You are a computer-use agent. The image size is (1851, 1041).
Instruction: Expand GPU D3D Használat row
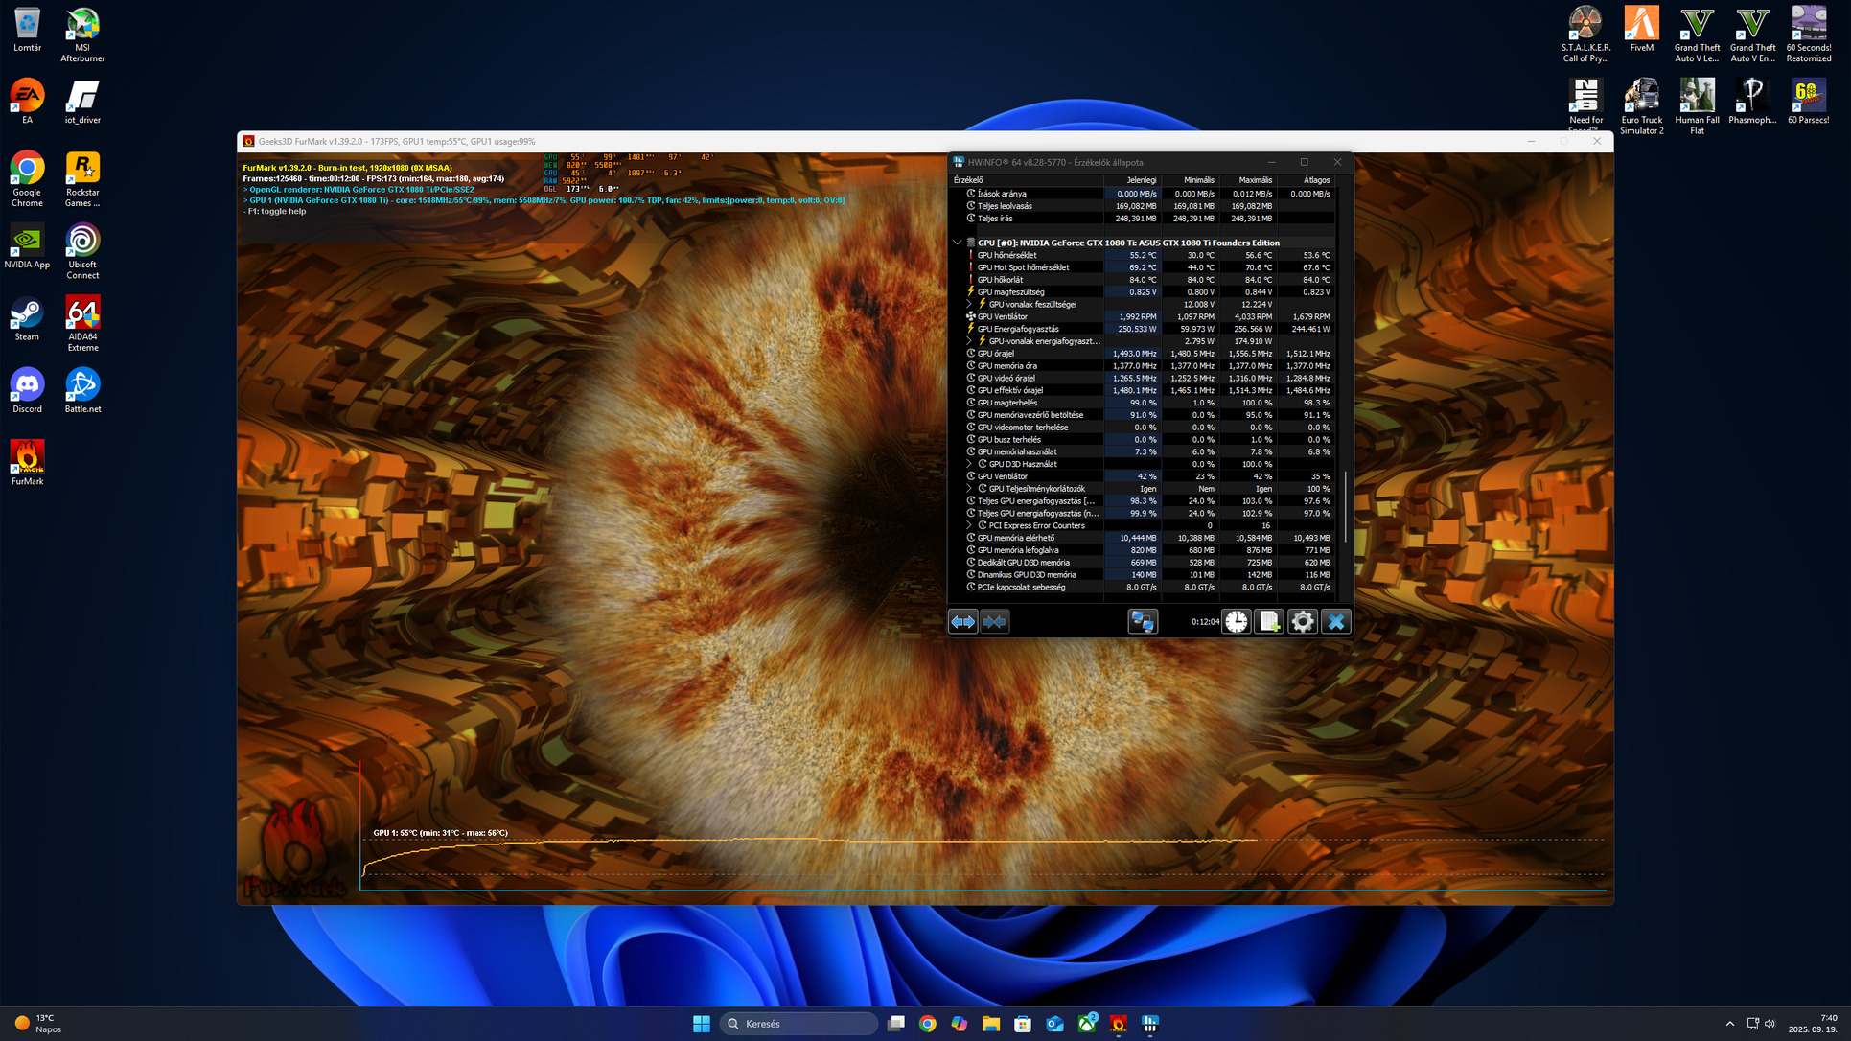coord(969,464)
